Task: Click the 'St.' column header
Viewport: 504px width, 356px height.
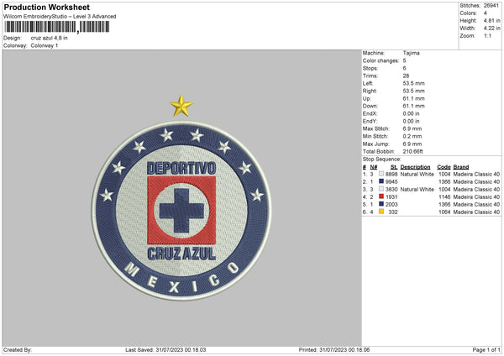Action: point(394,167)
